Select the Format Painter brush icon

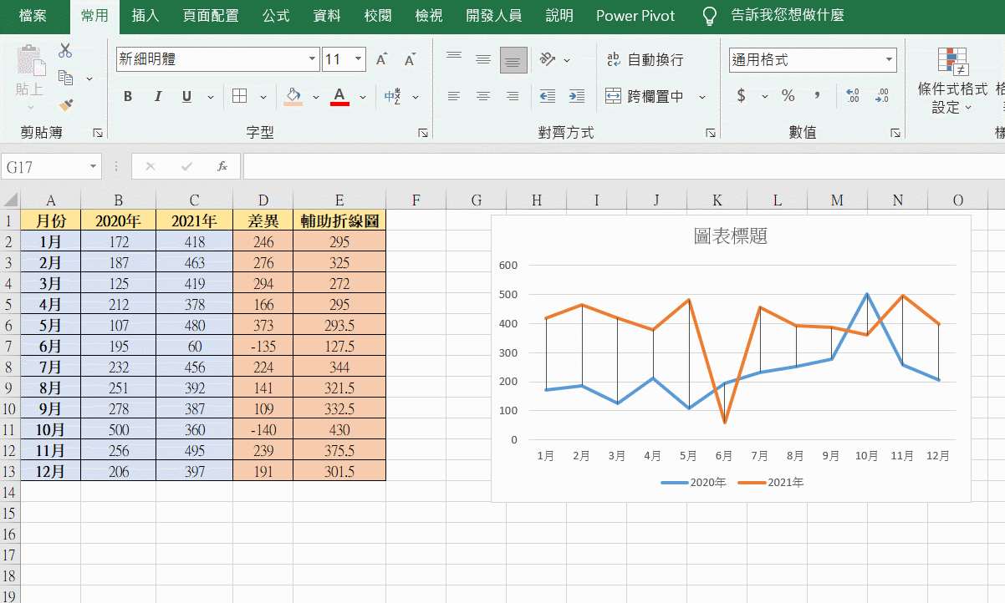[x=65, y=104]
